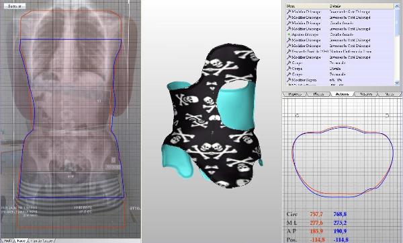Viewport: 403px width, 243px height.
Task: Click the small marker above the cross-section's right side
Action: coord(388,115)
